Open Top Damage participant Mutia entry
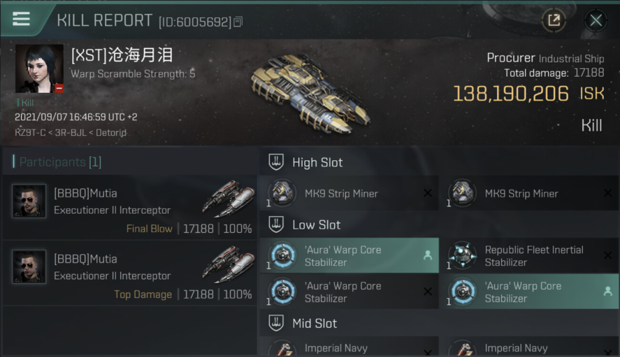Screen dimensions: 620x357 tap(129, 273)
